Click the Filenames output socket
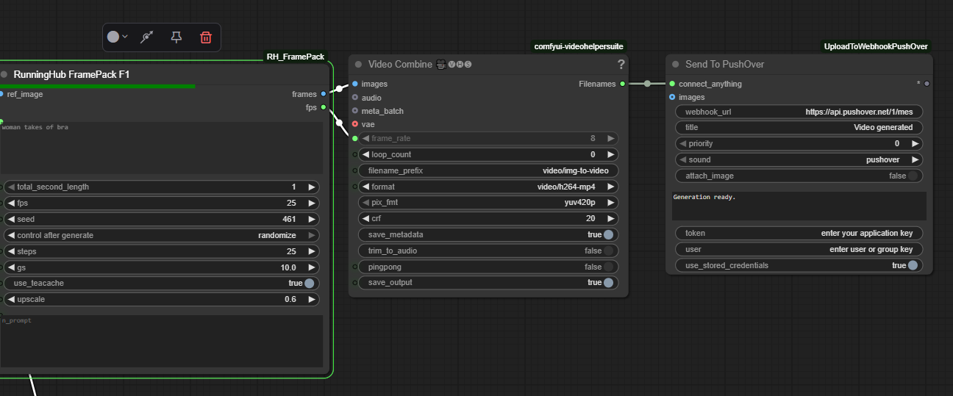 coord(623,84)
